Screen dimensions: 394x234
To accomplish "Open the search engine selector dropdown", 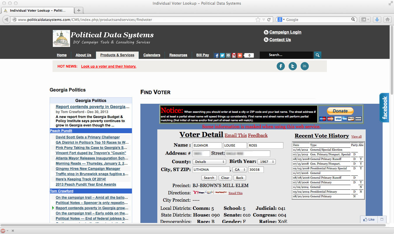I will [x=281, y=20].
